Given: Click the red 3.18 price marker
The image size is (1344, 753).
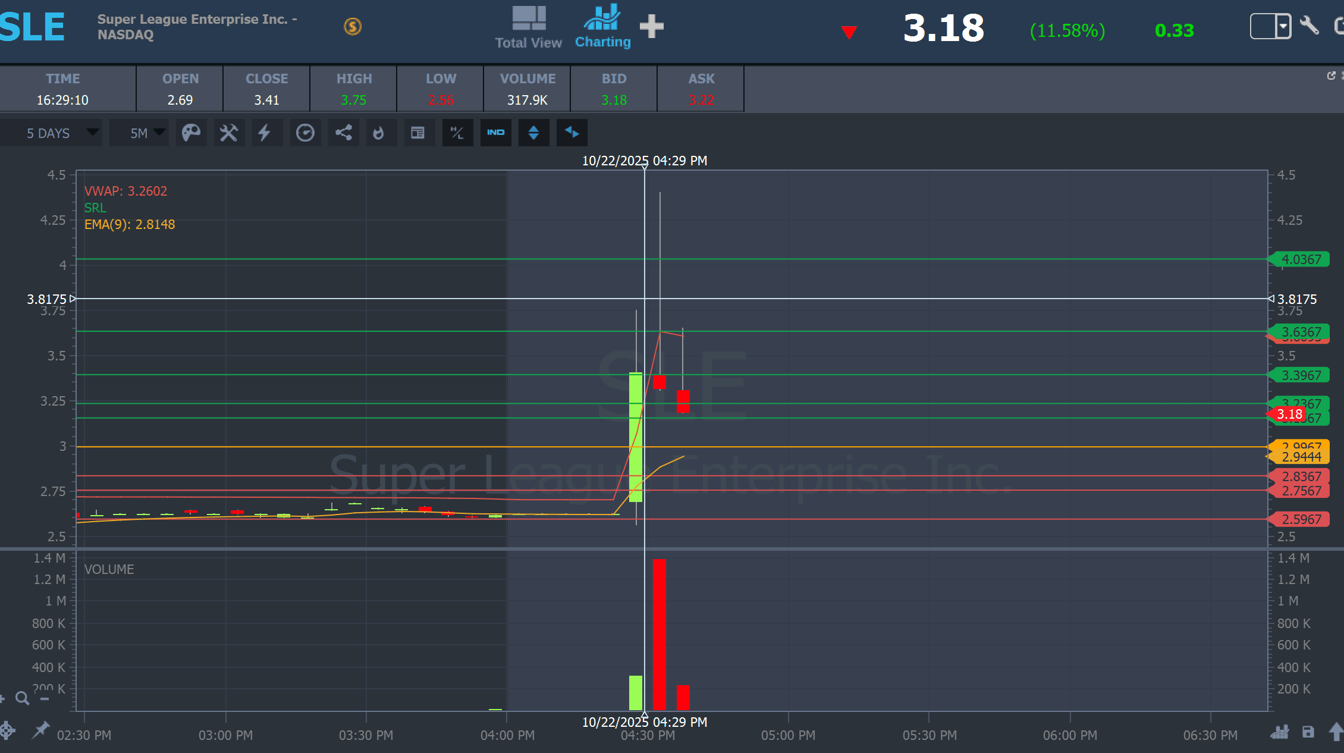Looking at the screenshot, I should coord(1289,414).
